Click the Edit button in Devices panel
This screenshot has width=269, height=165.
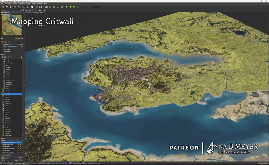click(x=4, y=57)
